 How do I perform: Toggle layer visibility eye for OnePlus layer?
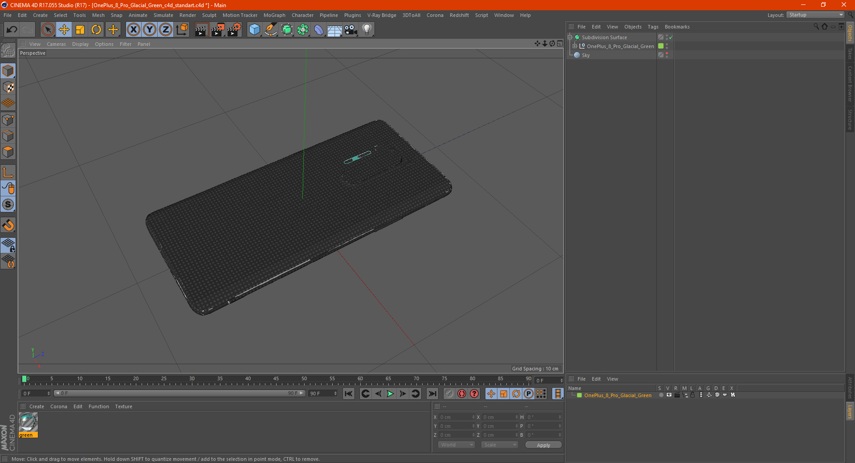tap(669, 395)
